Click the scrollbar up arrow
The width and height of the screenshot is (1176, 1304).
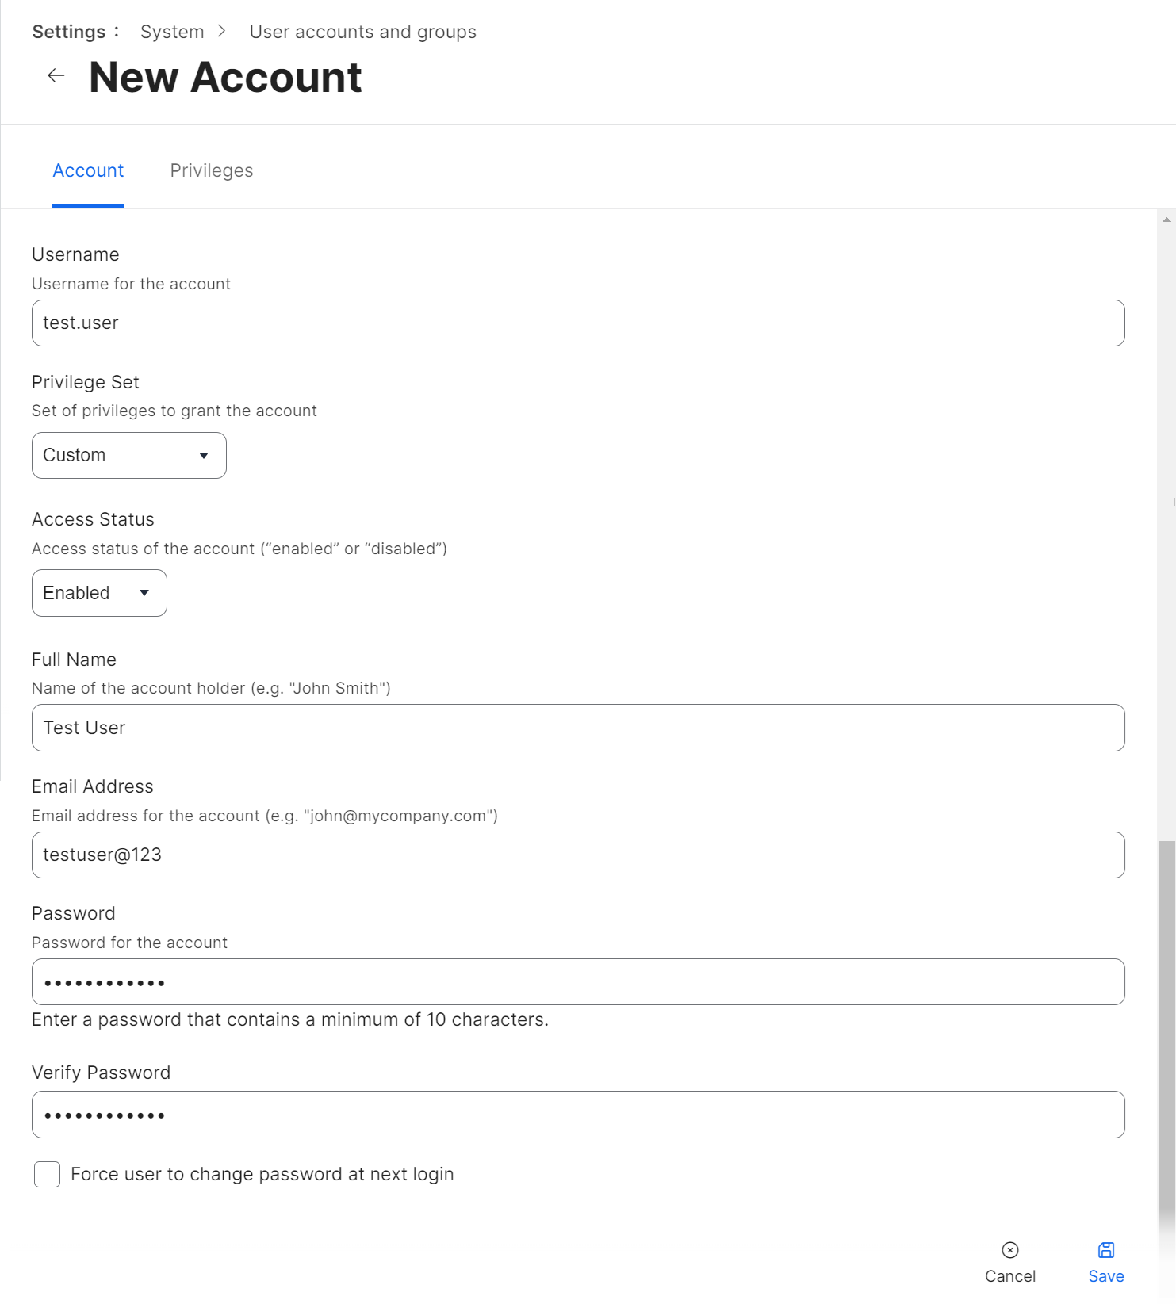point(1166,220)
